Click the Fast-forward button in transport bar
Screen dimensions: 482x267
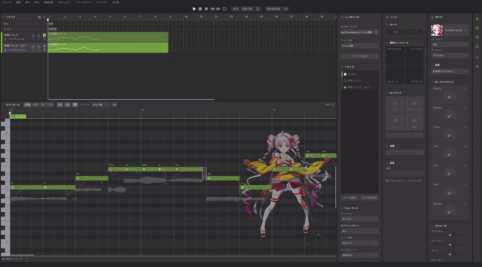tap(219, 9)
